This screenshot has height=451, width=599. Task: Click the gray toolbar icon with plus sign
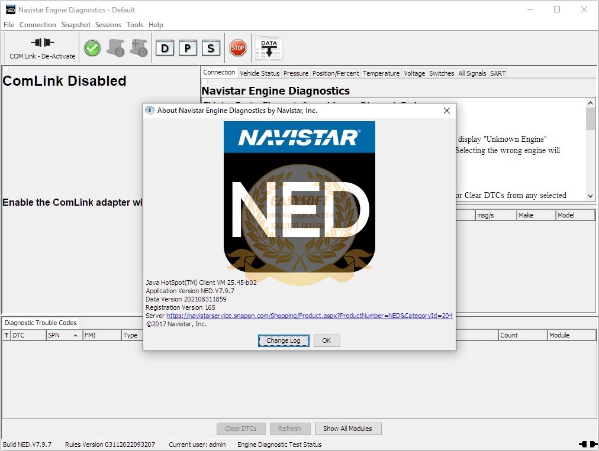(x=139, y=48)
